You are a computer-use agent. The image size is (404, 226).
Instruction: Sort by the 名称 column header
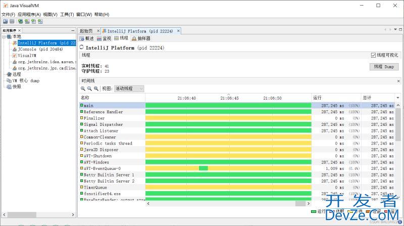pos(112,98)
